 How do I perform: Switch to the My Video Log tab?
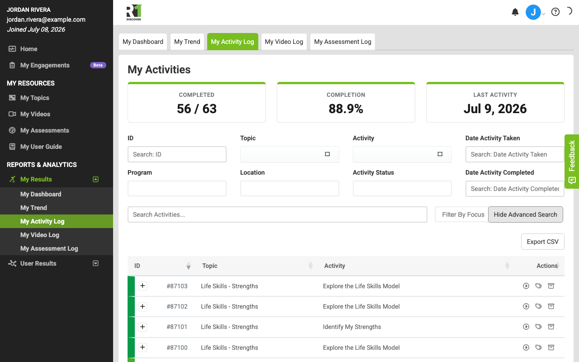pyautogui.click(x=284, y=42)
